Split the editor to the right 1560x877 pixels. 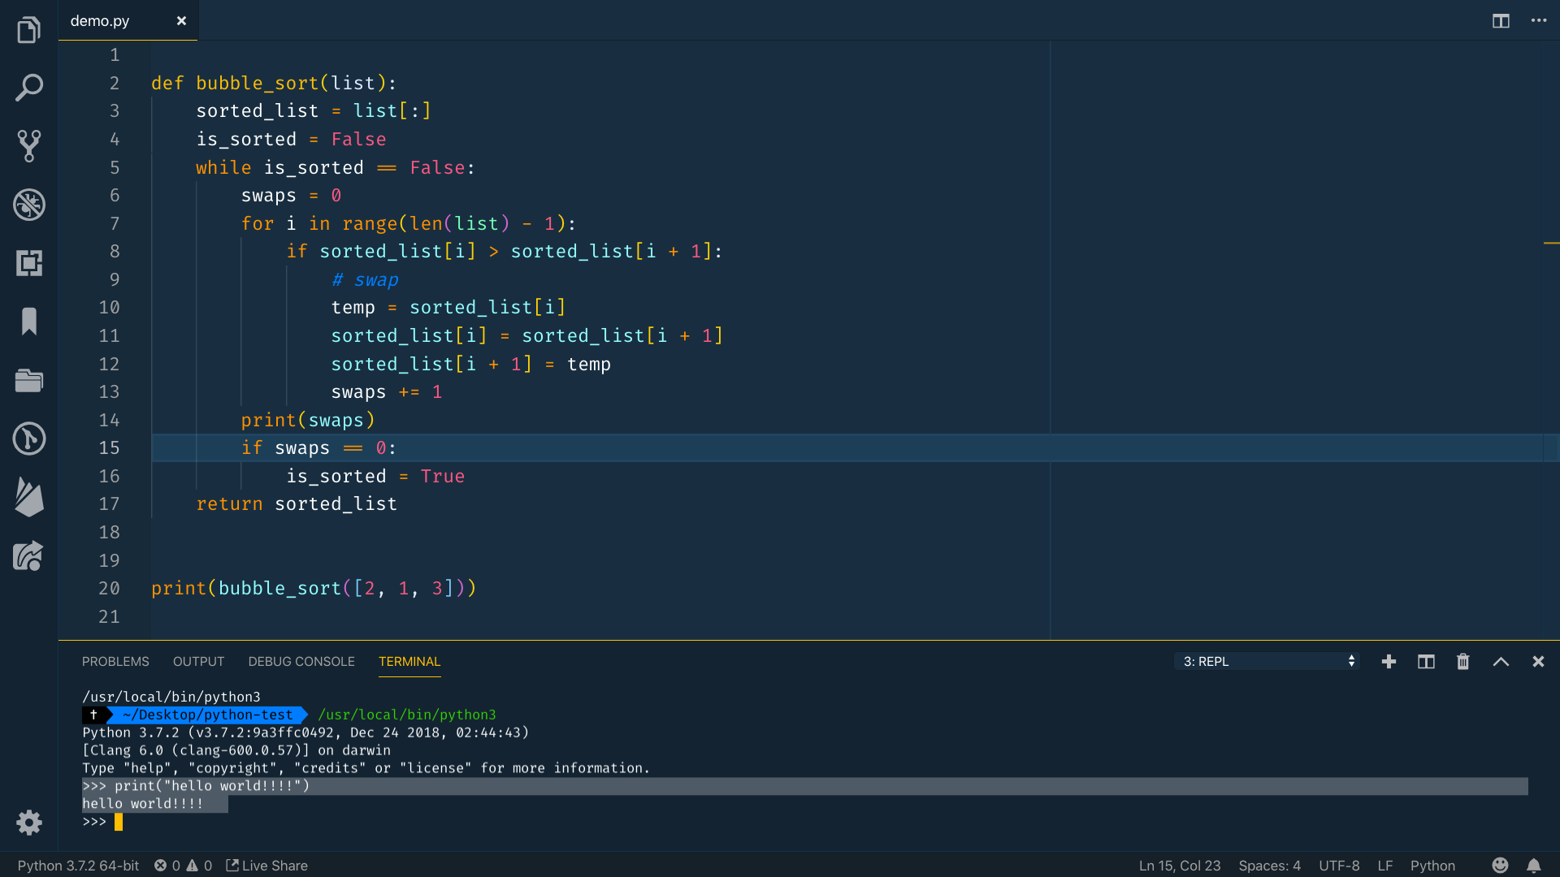1501,20
